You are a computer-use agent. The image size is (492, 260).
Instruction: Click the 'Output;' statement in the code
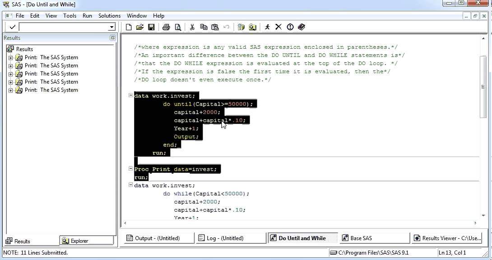click(x=186, y=136)
